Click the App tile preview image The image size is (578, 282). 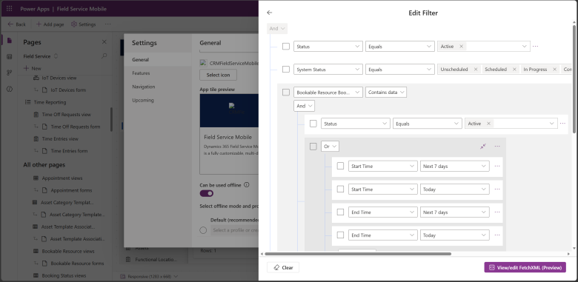(x=229, y=111)
